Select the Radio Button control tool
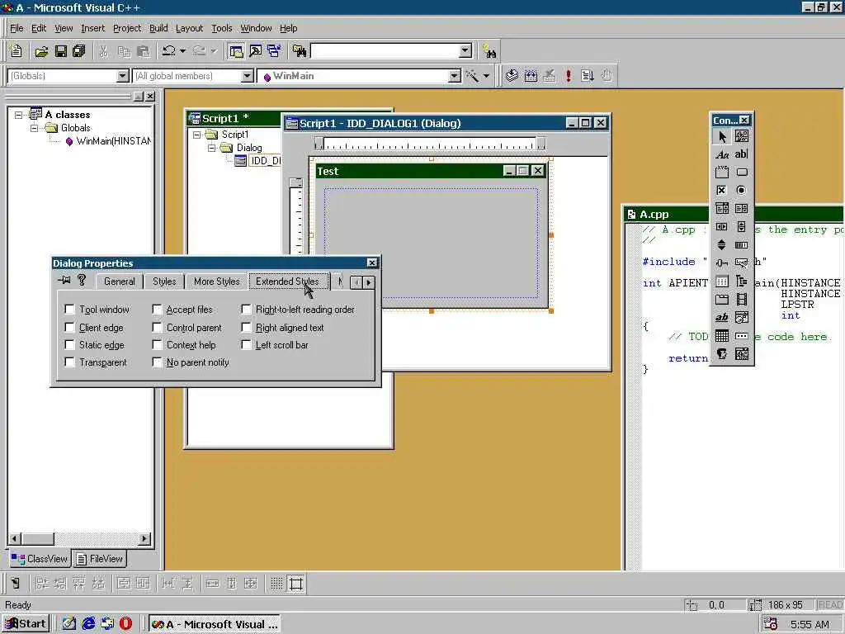 742,191
